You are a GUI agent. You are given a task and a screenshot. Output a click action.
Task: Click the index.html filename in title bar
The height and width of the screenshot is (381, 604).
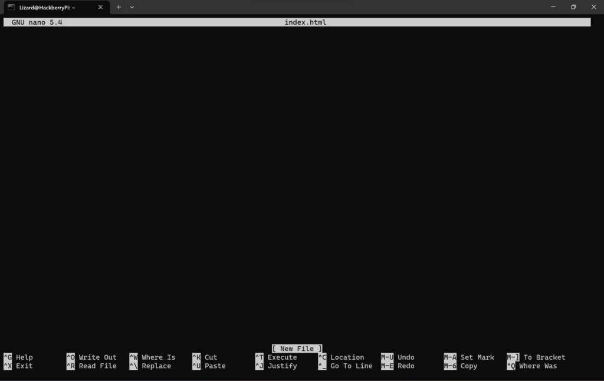pos(305,22)
